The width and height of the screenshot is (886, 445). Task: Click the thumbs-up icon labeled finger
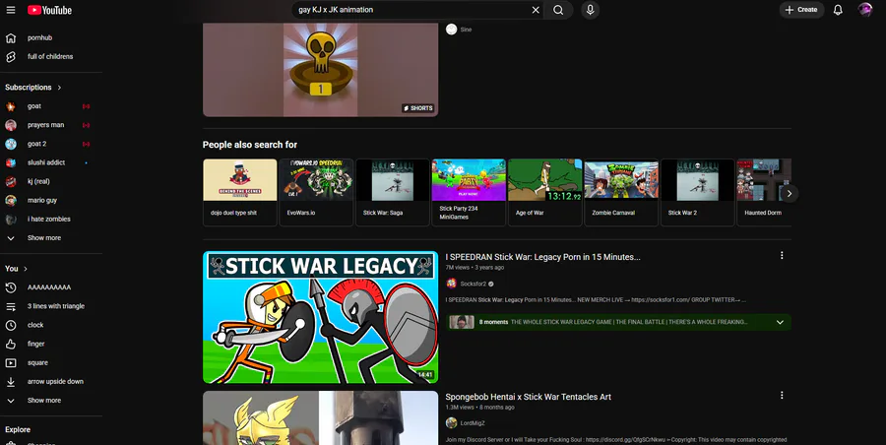click(x=11, y=344)
